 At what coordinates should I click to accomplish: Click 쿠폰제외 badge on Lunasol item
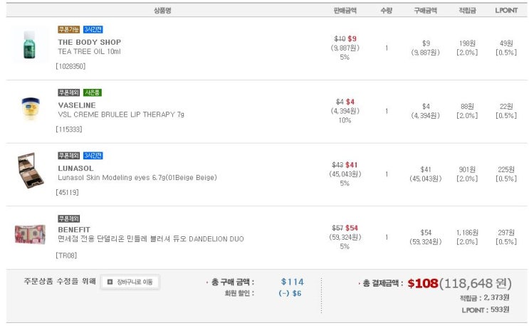pos(69,155)
